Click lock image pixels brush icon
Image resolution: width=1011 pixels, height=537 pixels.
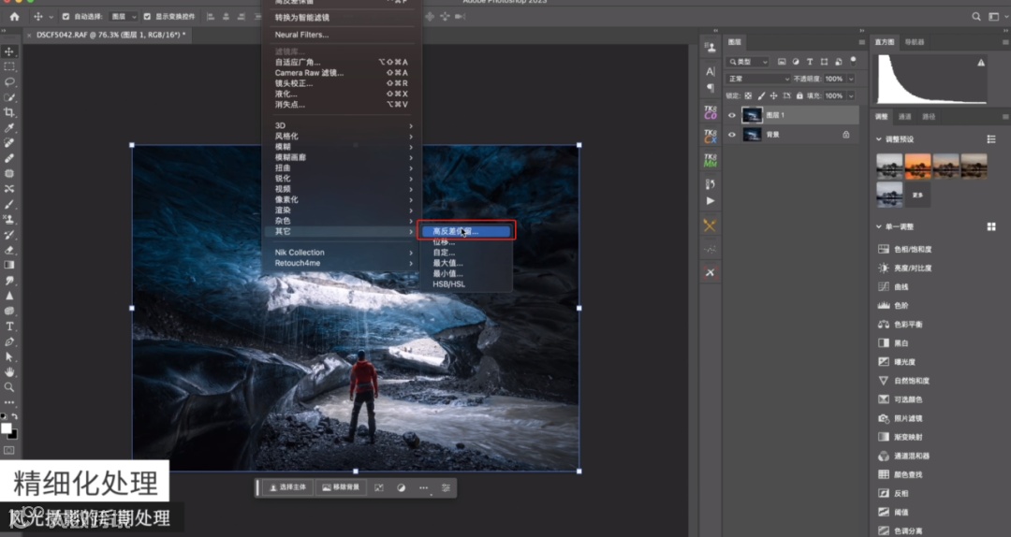[761, 96]
